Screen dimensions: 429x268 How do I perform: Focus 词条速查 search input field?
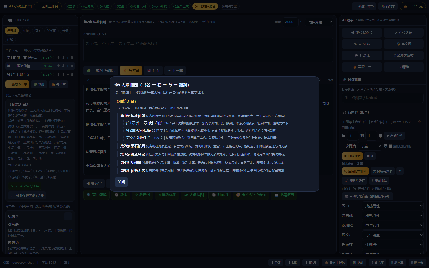[x=383, y=98]
